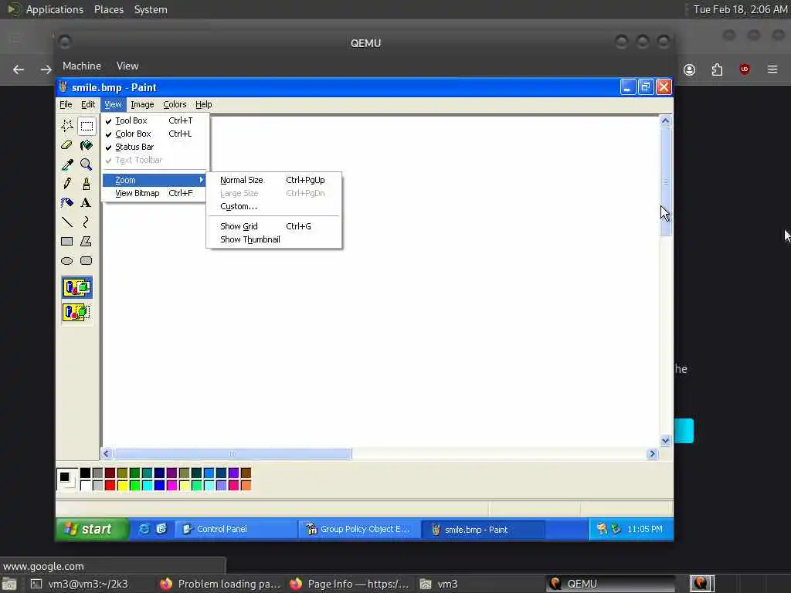This screenshot has height=593, width=791.
Task: Click Firefox forward arrow button
Action: click(46, 69)
